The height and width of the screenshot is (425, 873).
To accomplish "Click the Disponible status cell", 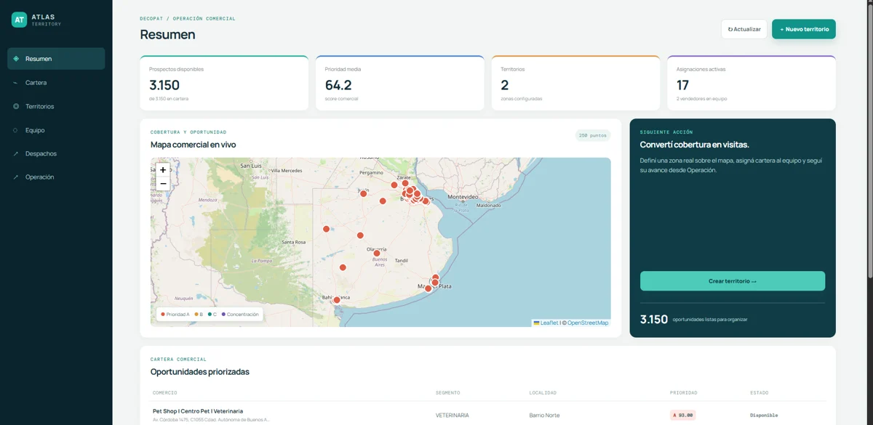I will coord(764,416).
